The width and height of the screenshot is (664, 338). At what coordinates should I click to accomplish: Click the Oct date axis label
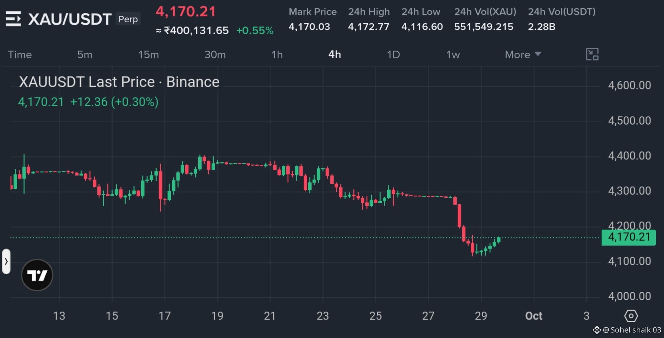[x=534, y=316]
